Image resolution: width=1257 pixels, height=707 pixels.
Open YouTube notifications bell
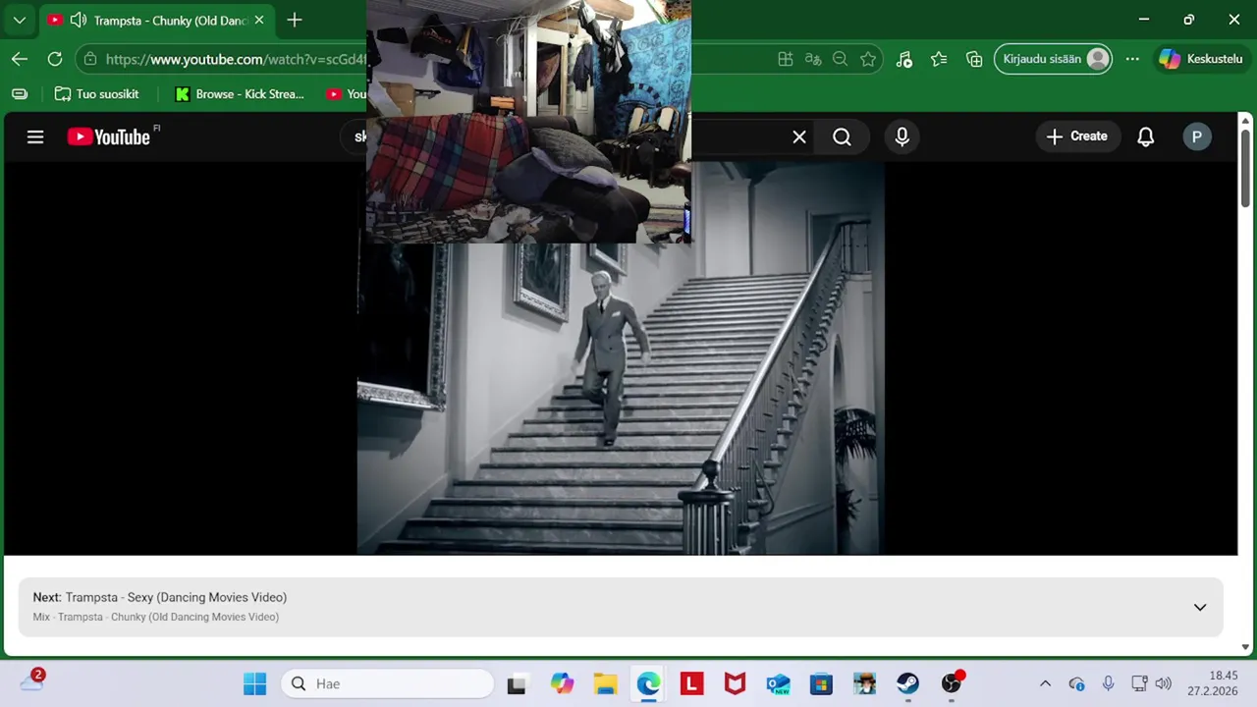coord(1146,137)
